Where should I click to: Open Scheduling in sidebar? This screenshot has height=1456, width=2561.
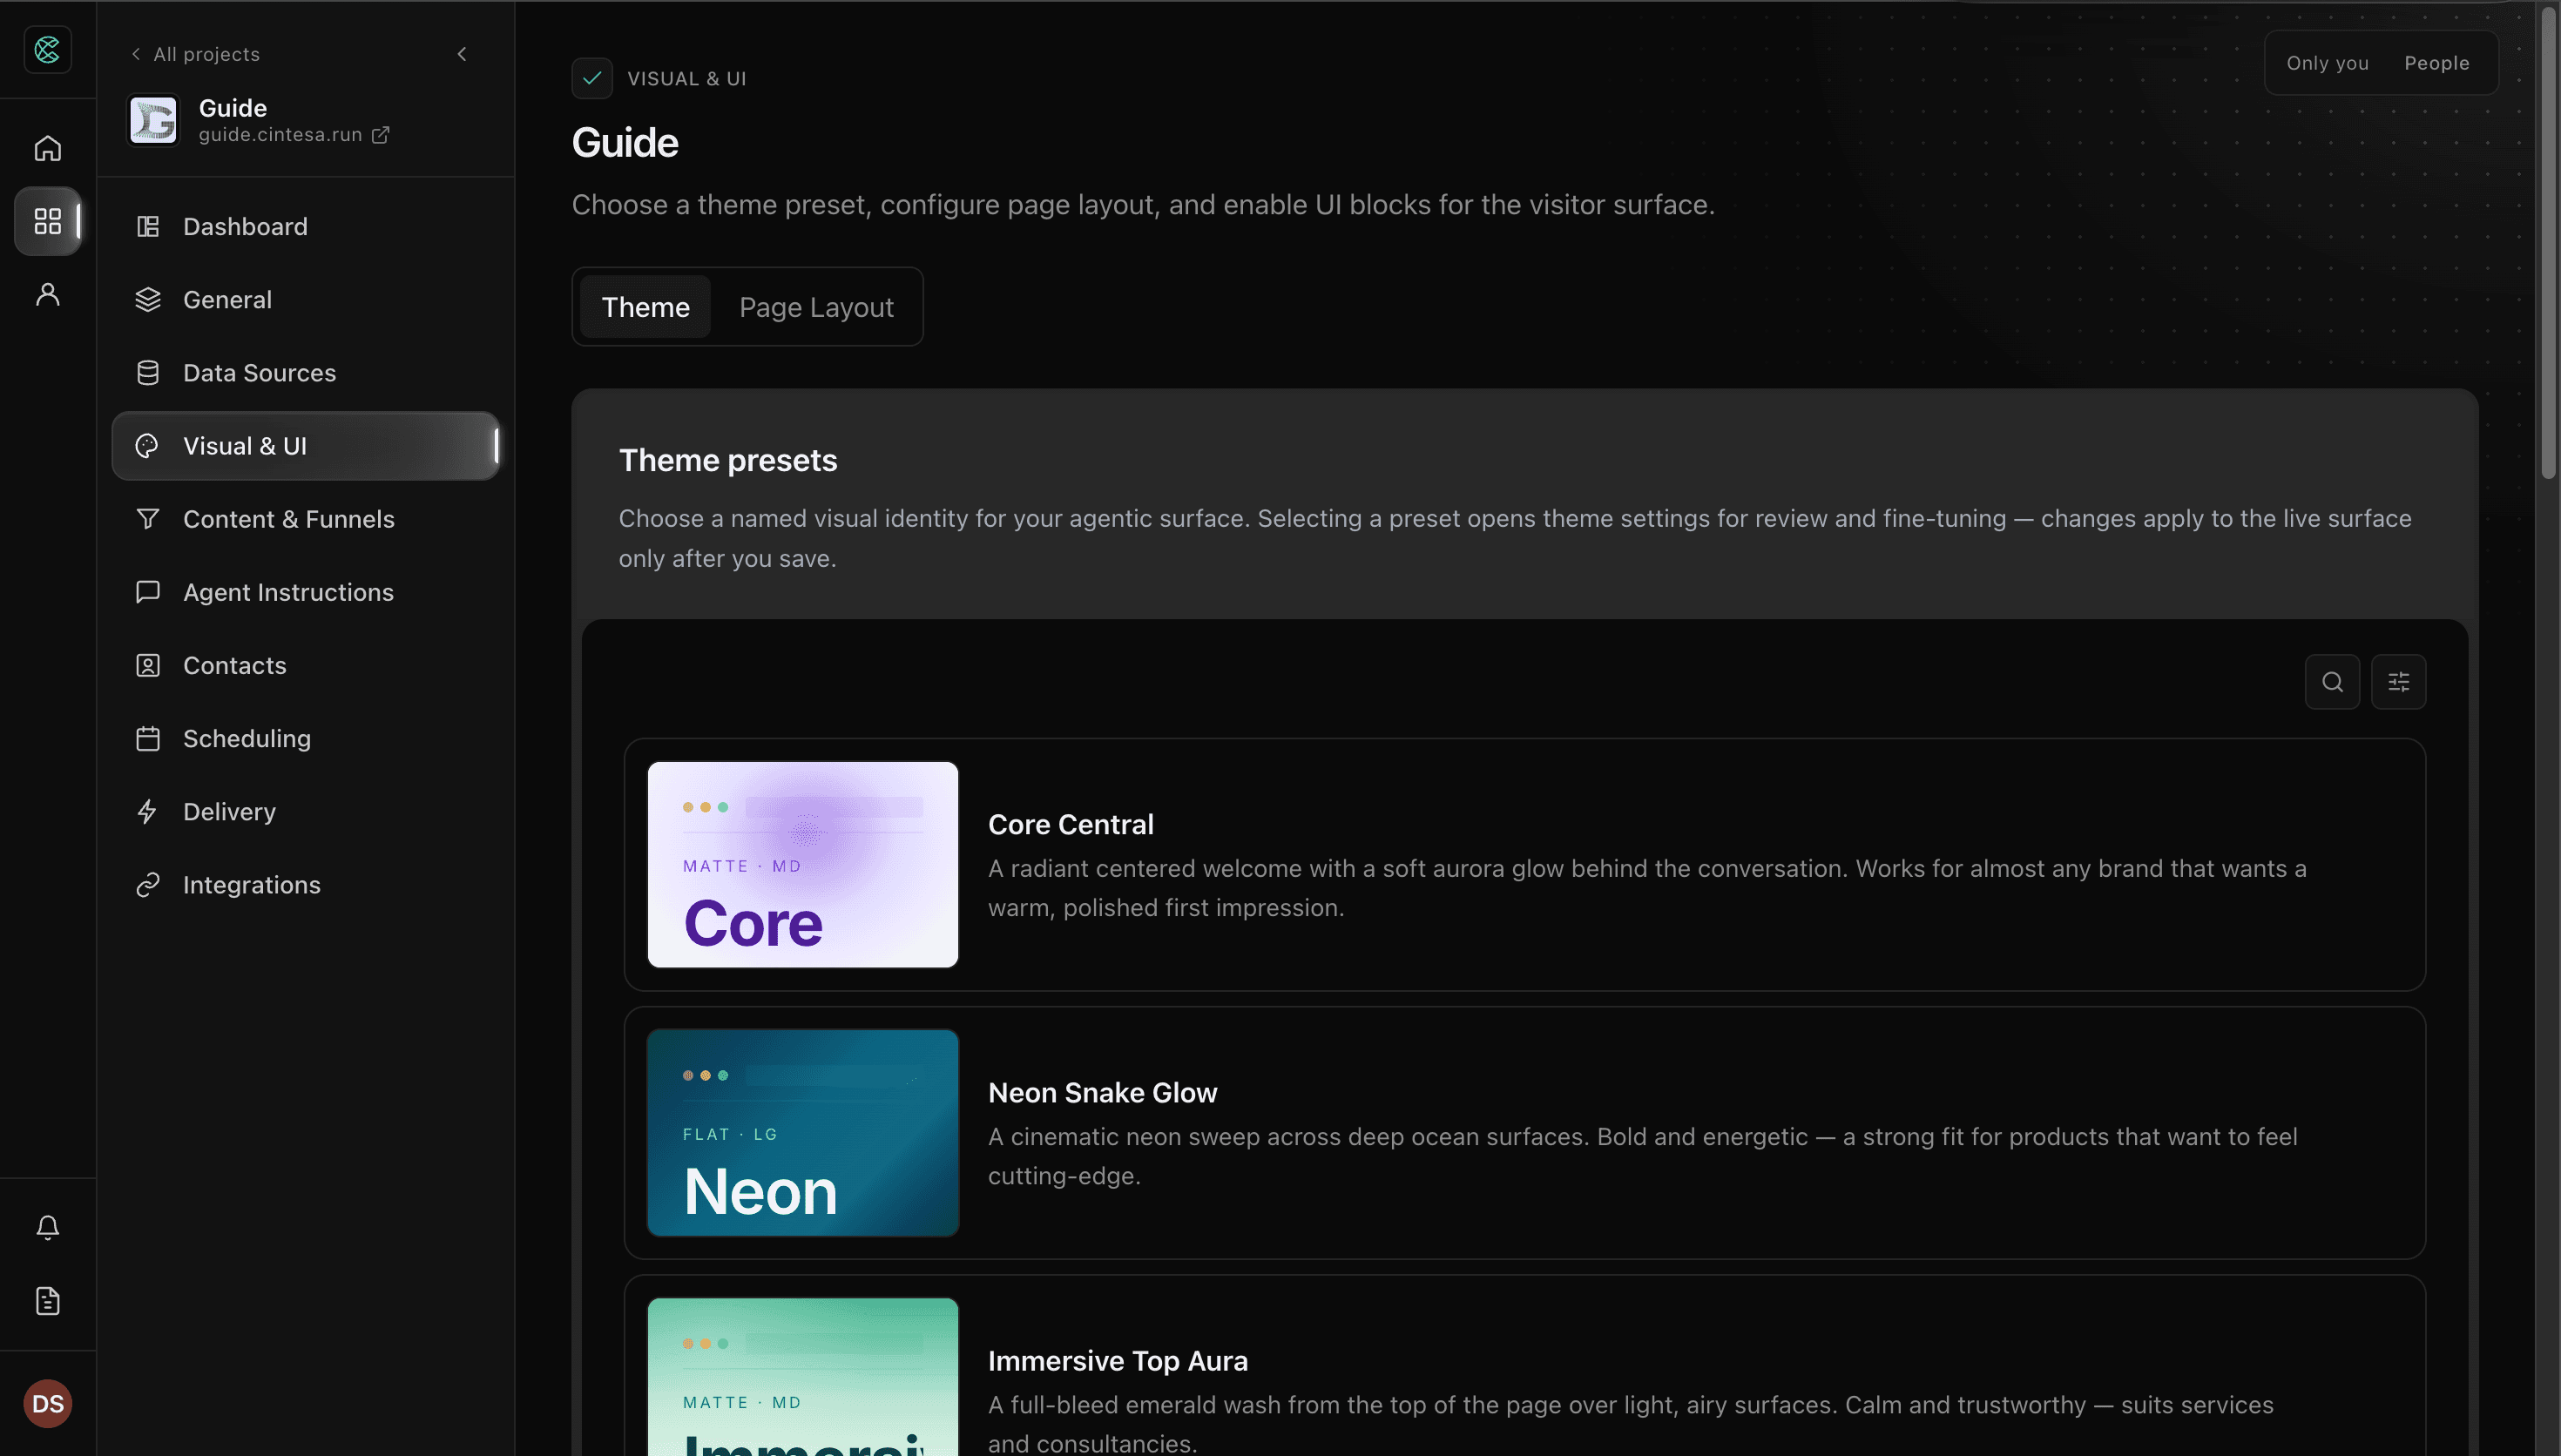[306, 738]
